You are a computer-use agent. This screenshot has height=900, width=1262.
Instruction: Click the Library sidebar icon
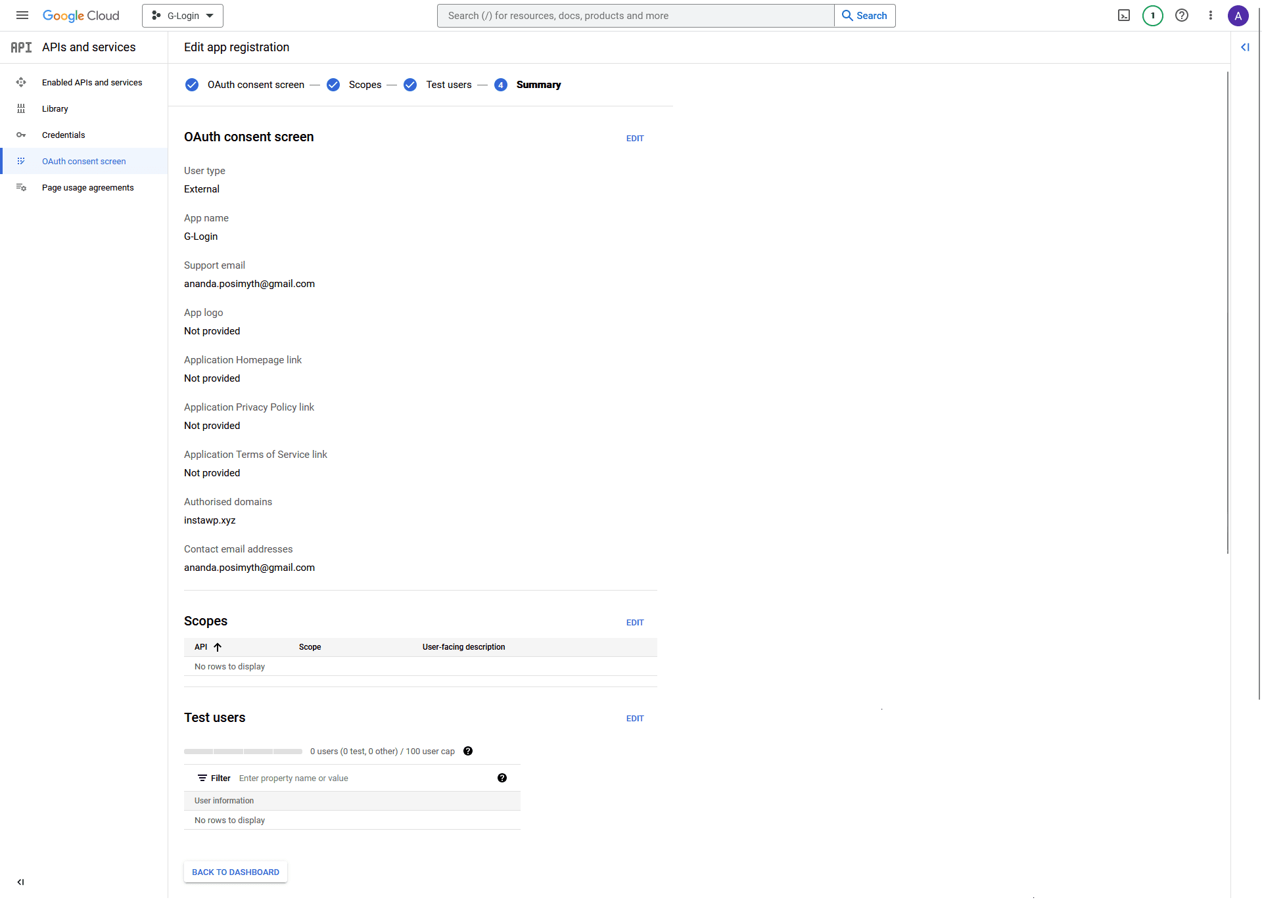click(20, 107)
